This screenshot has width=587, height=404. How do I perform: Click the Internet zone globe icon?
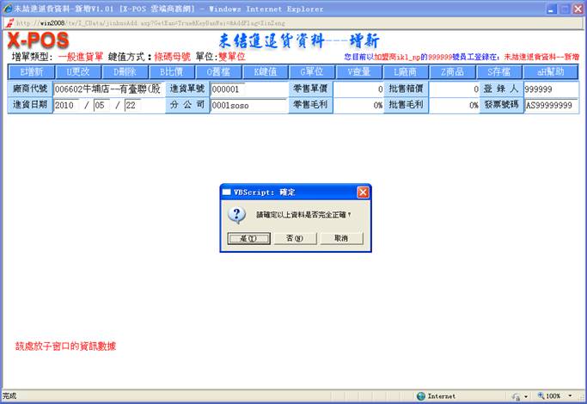tap(421, 396)
